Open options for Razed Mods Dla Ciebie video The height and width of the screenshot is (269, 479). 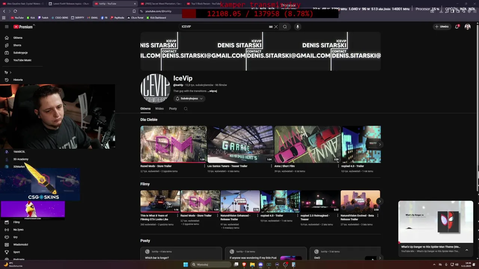click(x=204, y=166)
